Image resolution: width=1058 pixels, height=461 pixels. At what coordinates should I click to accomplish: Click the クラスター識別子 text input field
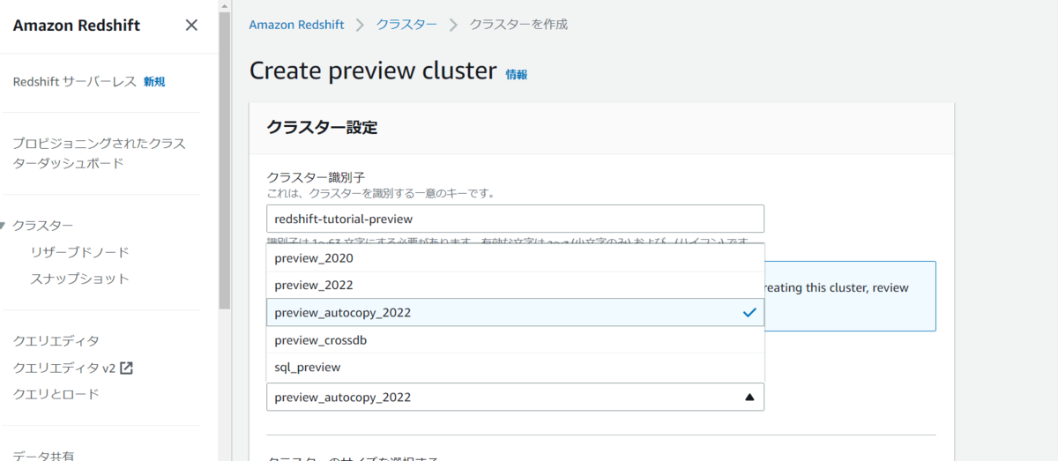pos(515,219)
